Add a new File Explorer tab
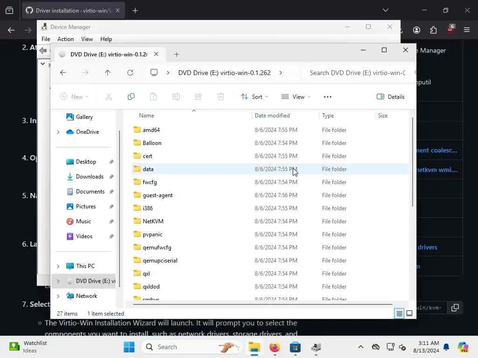The height and width of the screenshot is (358, 478). 176,55
